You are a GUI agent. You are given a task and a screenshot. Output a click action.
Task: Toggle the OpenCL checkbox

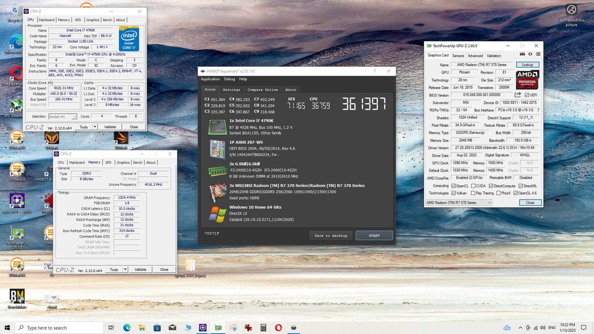click(x=454, y=186)
